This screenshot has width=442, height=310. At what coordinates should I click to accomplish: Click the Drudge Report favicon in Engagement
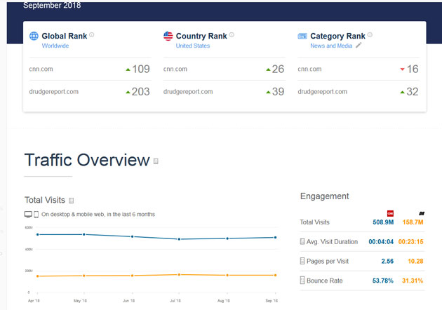(422, 213)
